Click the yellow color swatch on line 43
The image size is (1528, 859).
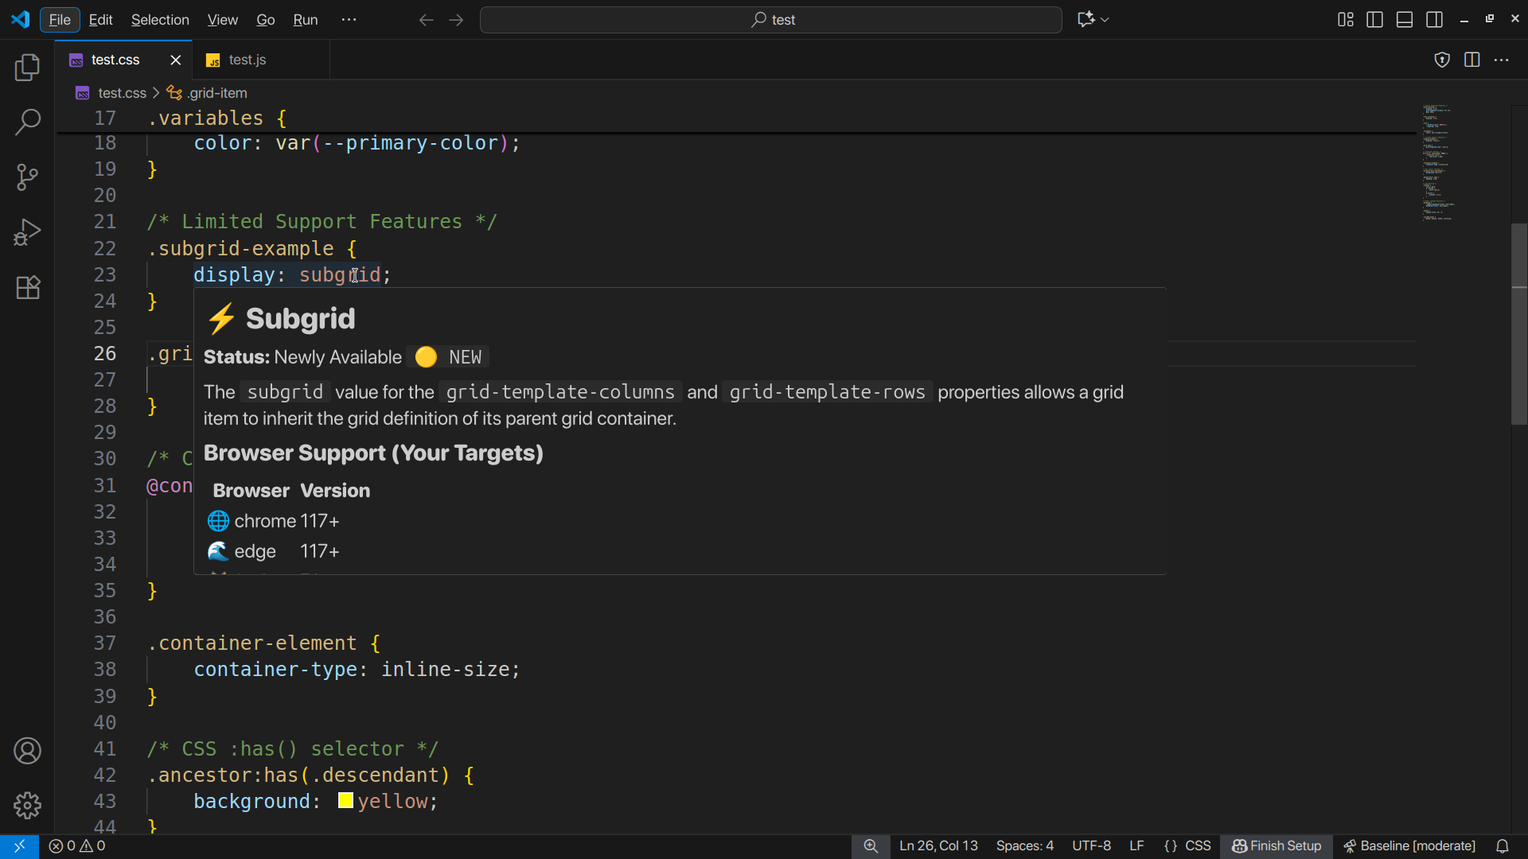tap(345, 801)
